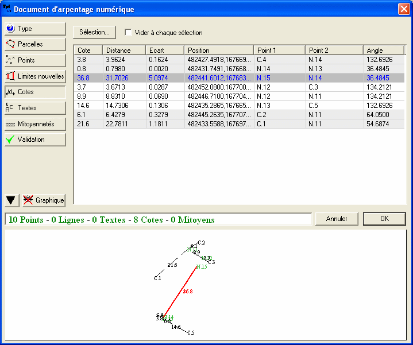Screen dimensions: 413x345
Task: Sort by the Distance column header
Action: [x=123, y=51]
